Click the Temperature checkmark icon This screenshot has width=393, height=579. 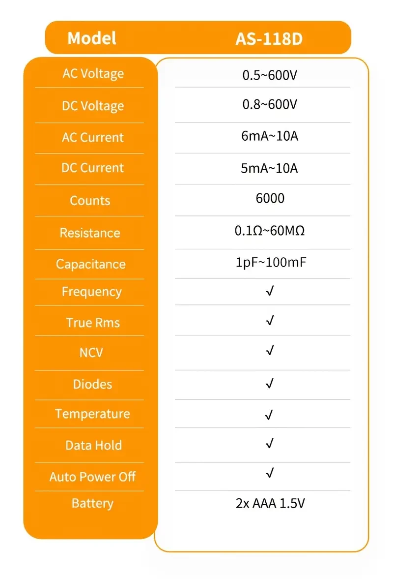(x=269, y=415)
